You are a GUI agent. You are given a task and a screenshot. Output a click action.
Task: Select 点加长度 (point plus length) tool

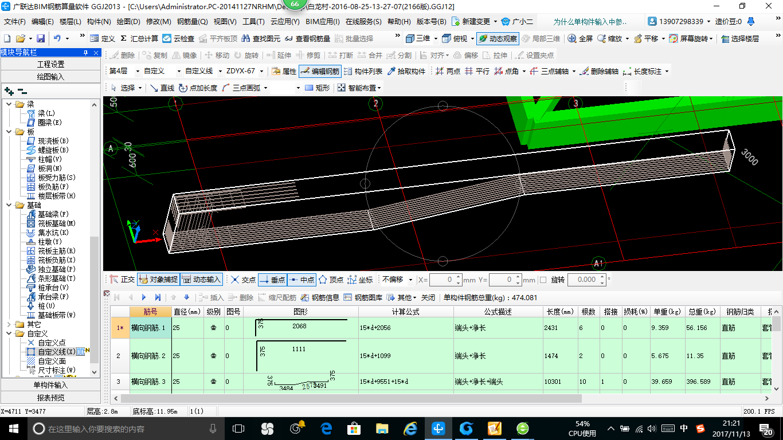[x=198, y=88]
